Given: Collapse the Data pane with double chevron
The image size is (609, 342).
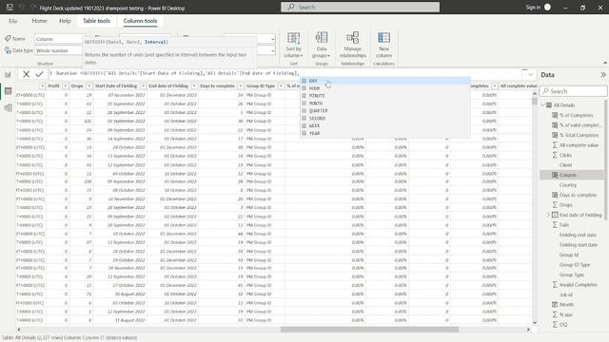Looking at the screenshot, I should [602, 74].
